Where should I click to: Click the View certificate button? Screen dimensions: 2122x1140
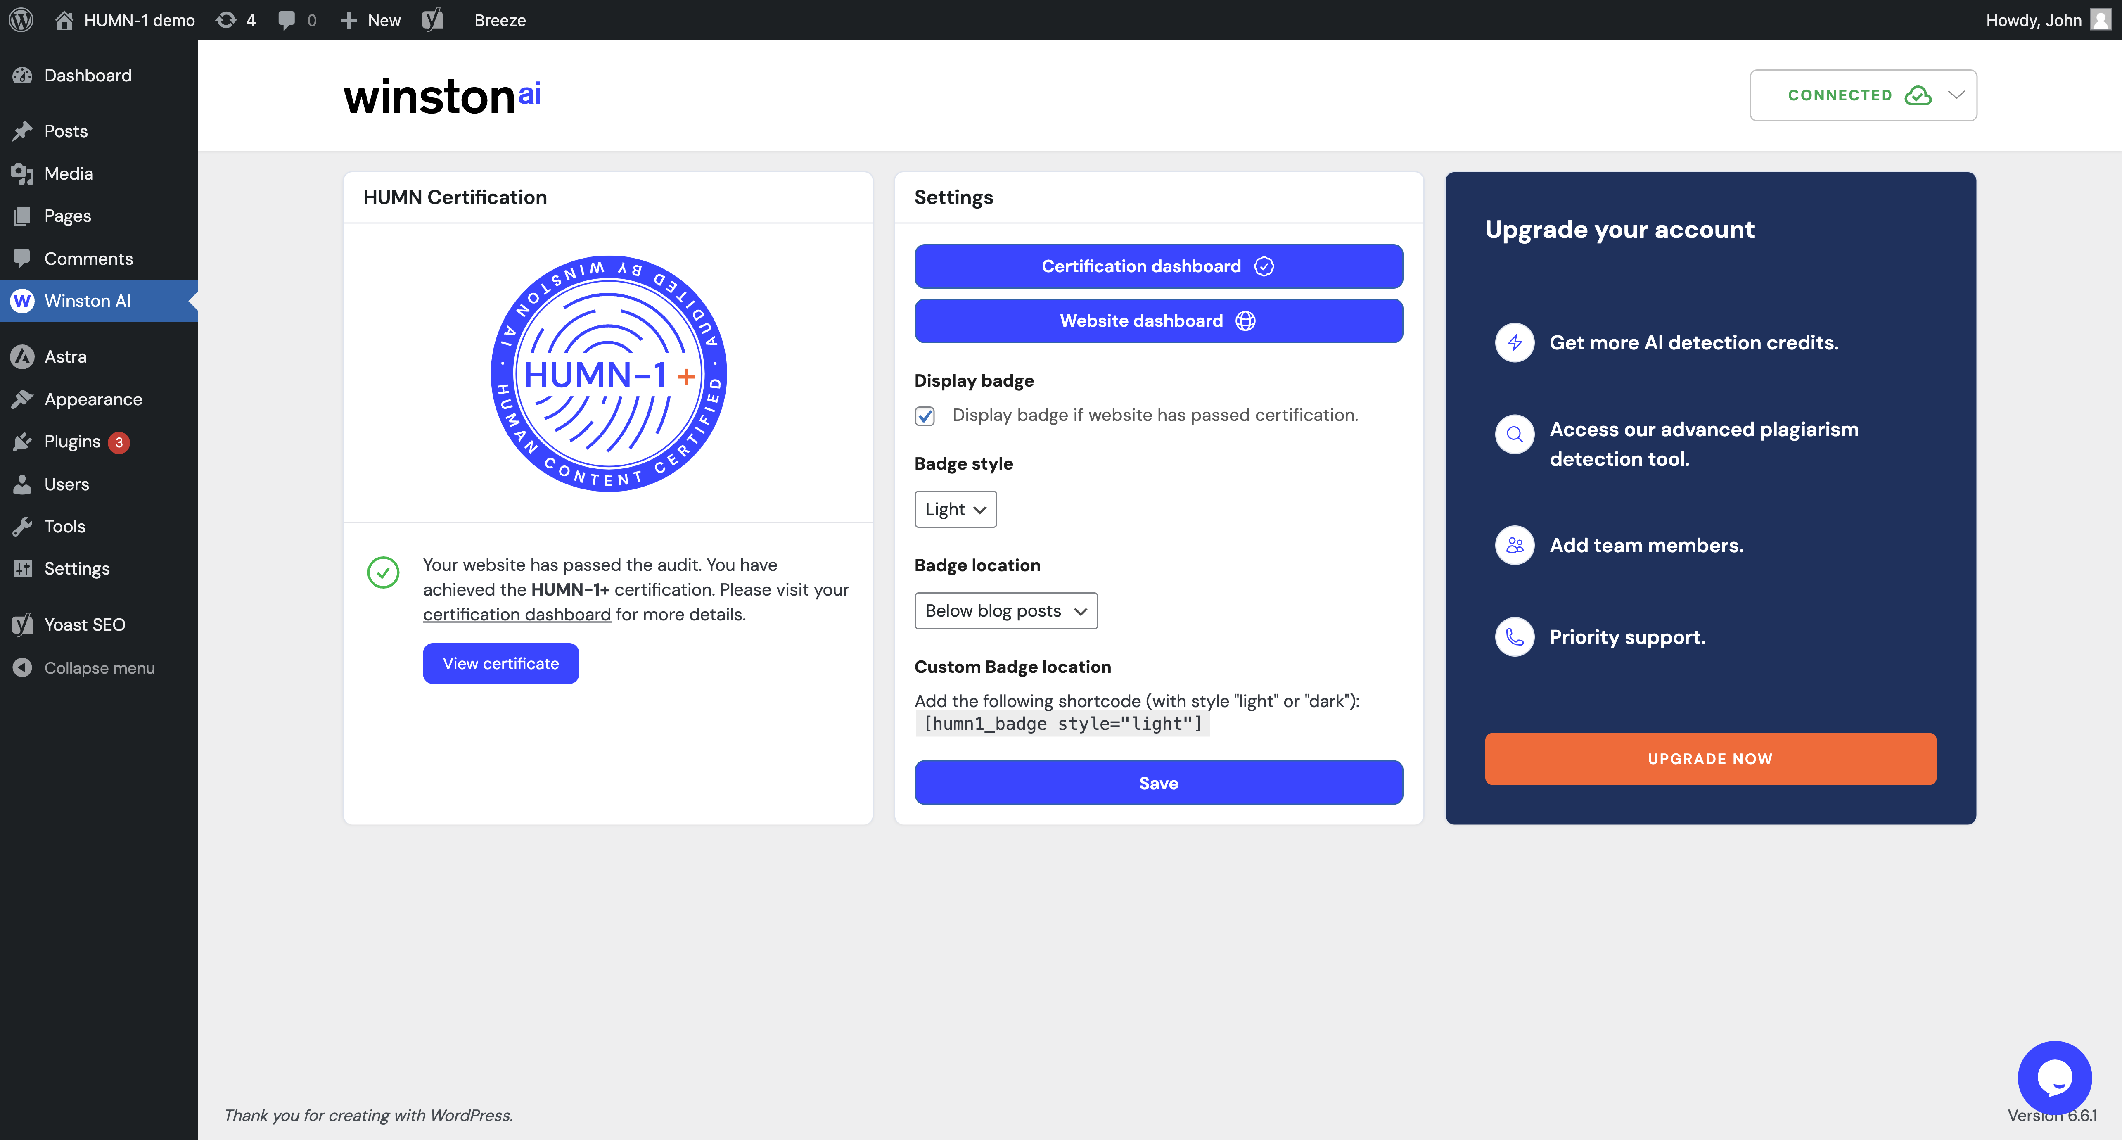coord(501,663)
